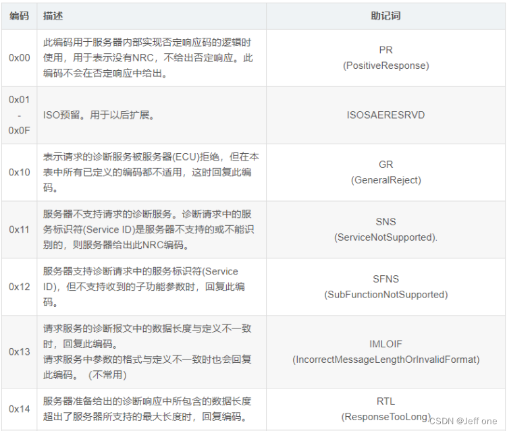The height and width of the screenshot is (431, 507).
Task: Select the 0x14 code cell
Action: point(19,409)
